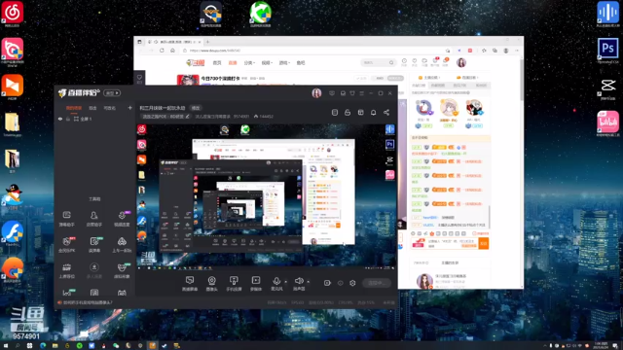This screenshot has height=350, width=623.
Task: Click the share icon in broadcaster header
Action: [x=386, y=113]
